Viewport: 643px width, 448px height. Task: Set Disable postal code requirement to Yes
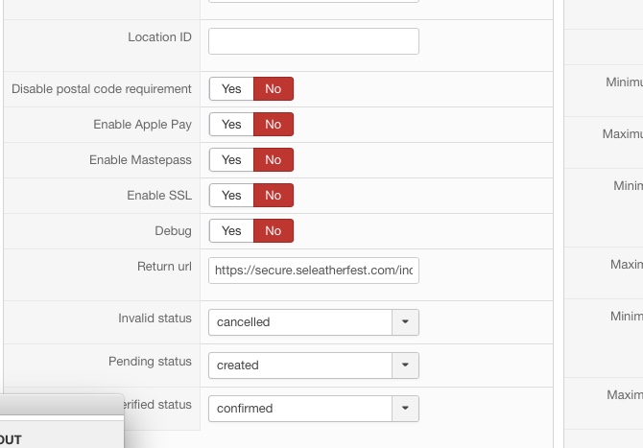(231, 89)
